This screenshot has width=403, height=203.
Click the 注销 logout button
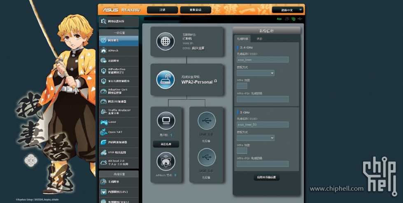[x=163, y=10]
